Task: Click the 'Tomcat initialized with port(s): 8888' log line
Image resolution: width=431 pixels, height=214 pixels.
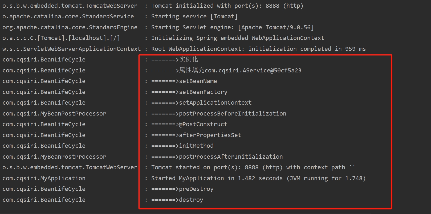Action: pyautogui.click(x=227, y=6)
